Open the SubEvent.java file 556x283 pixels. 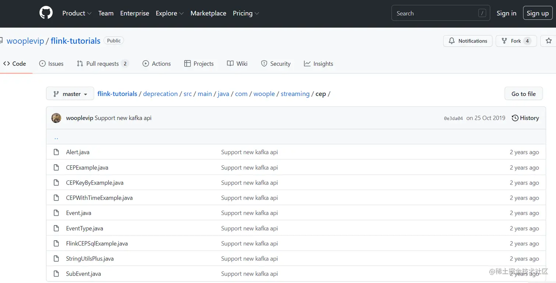click(x=83, y=273)
